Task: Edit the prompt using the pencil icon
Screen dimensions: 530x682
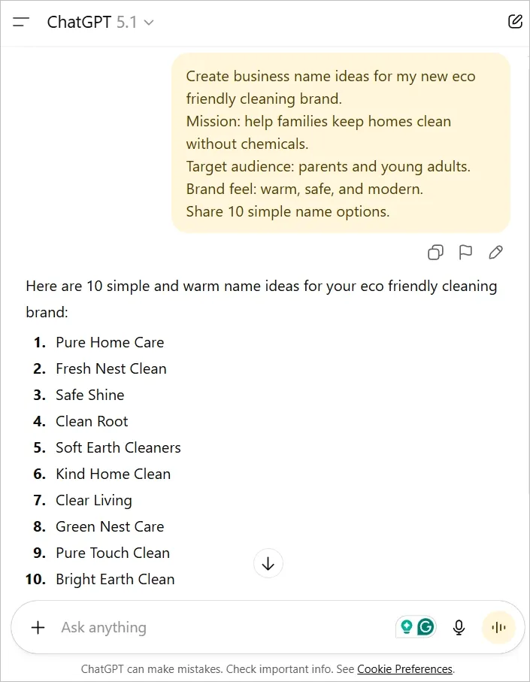Action: 495,253
